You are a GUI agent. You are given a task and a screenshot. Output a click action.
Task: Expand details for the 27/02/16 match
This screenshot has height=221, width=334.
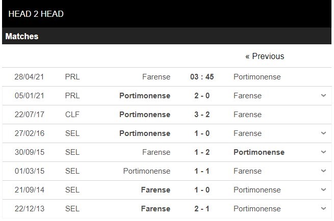click(x=323, y=133)
